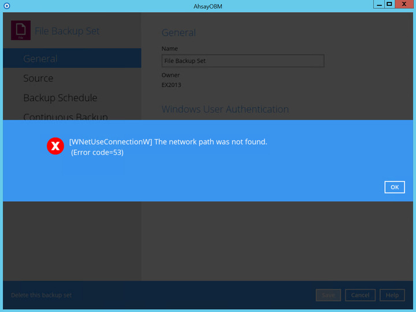The width and height of the screenshot is (416, 312).
Task: Open the Backup Schedule section
Action: [60, 98]
